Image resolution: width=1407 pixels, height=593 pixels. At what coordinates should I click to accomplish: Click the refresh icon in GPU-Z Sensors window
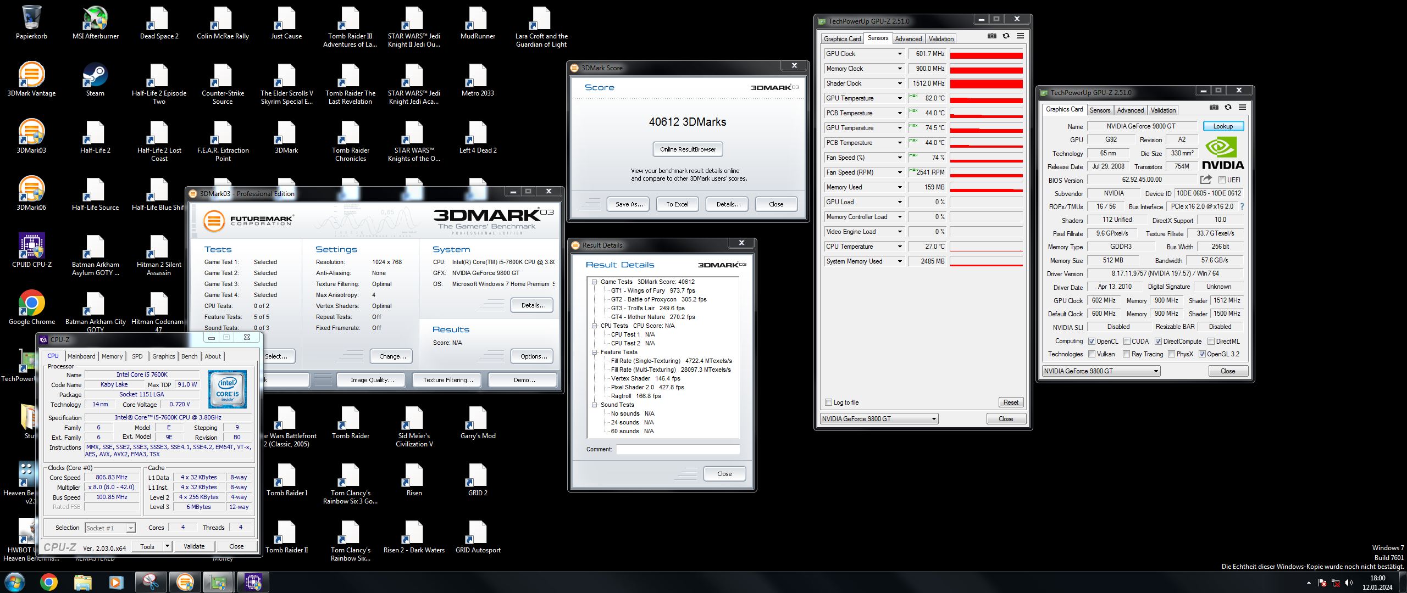pos(1006,36)
